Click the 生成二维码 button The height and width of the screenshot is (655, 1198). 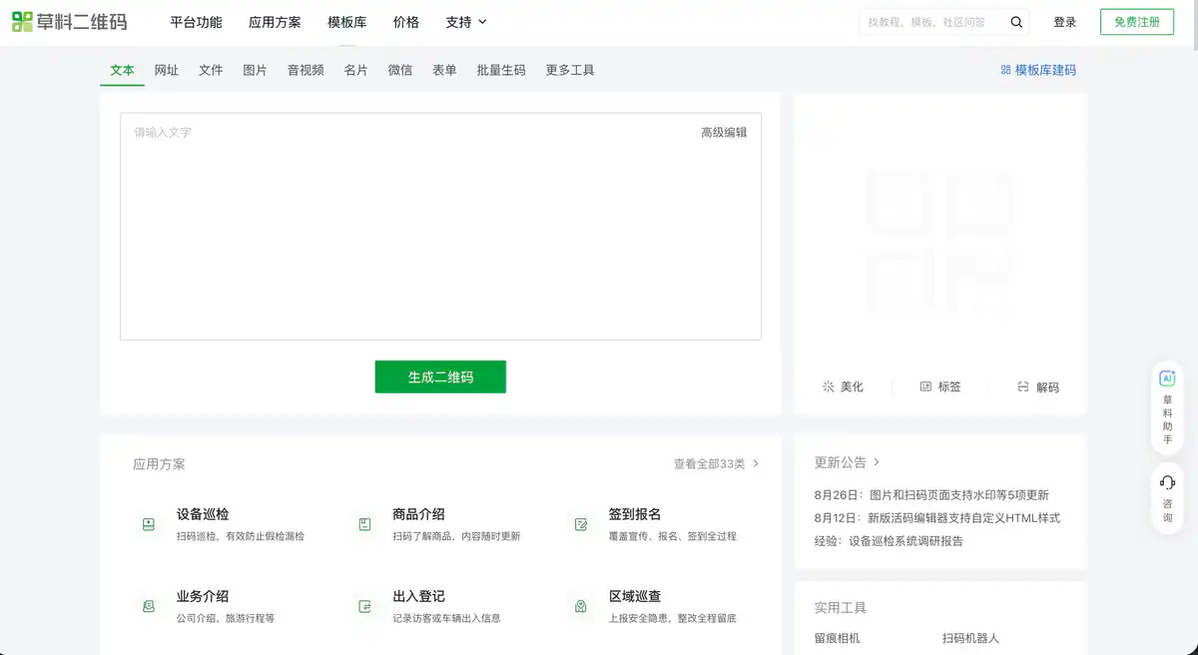tap(440, 376)
